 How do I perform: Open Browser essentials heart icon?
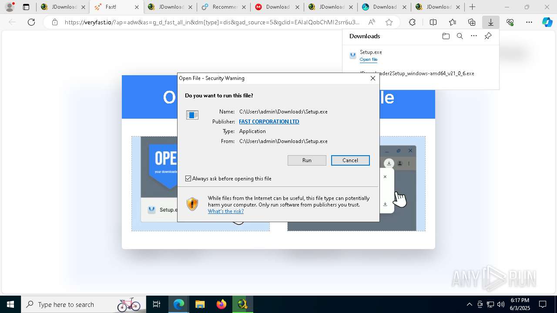click(510, 22)
